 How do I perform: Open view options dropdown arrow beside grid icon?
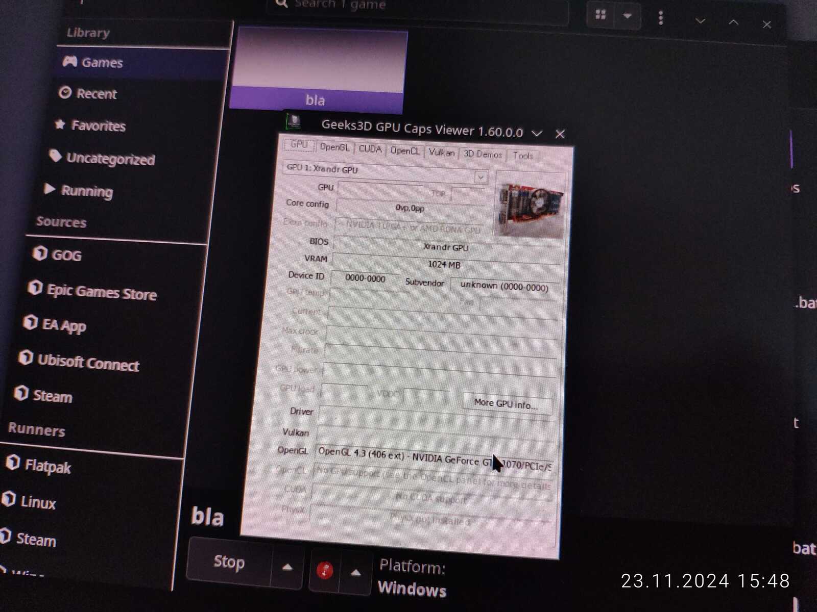tap(628, 16)
